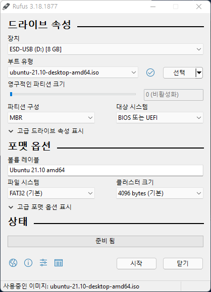Click the Rufus 3.18.1877 title text
The height and width of the screenshot is (292, 211).
(35, 7)
